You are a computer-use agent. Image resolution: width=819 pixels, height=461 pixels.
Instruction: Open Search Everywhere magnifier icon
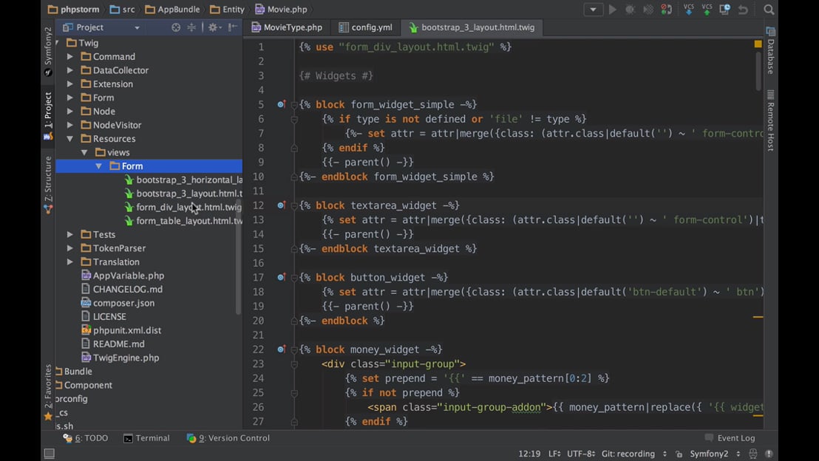769,10
